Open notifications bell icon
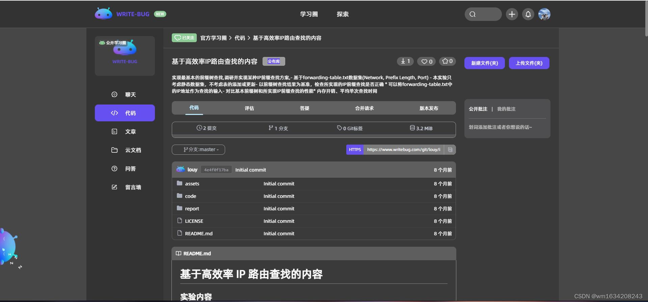 [528, 14]
